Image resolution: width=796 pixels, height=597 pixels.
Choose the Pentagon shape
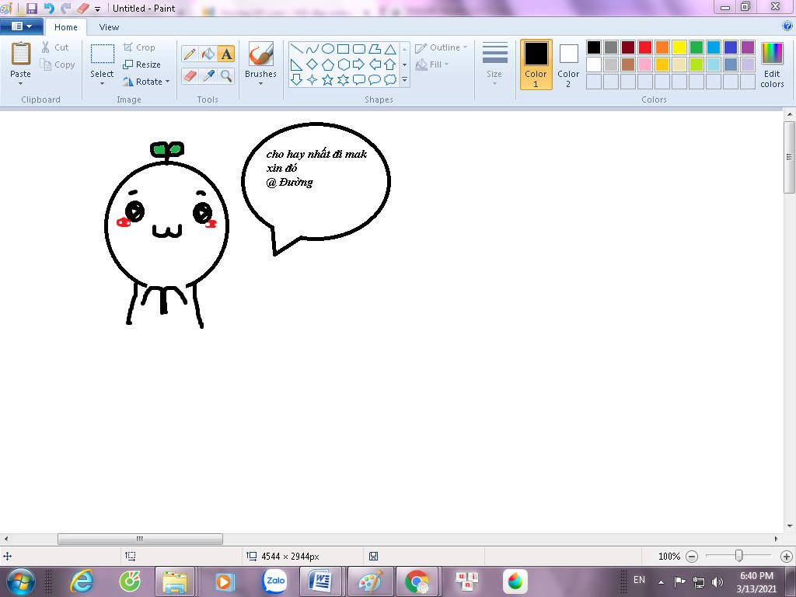[x=328, y=65]
